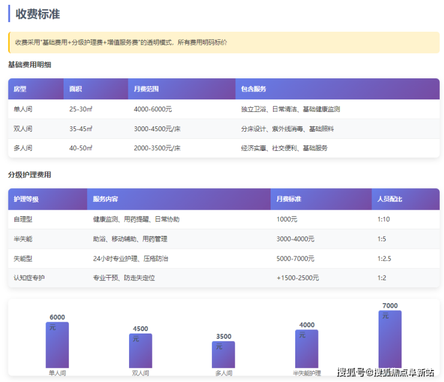Click the 4500 bar for 双人间

140,351
